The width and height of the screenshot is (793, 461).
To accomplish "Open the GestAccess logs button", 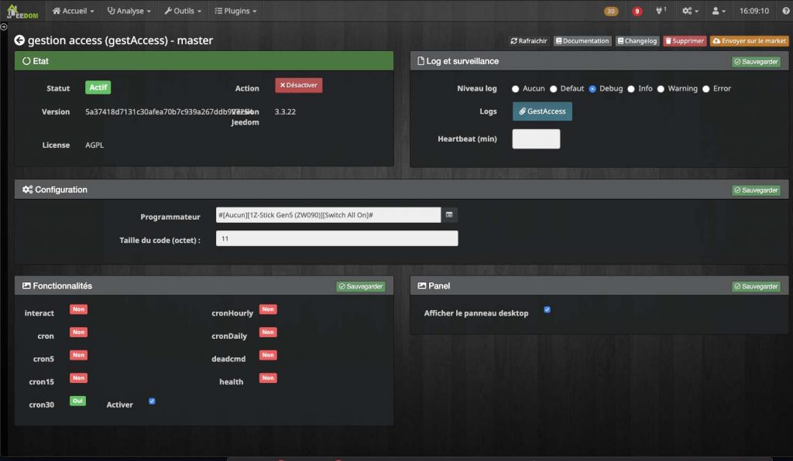I will (x=542, y=111).
